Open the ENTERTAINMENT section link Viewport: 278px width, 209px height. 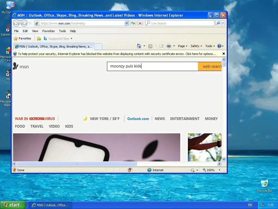pos(185,119)
